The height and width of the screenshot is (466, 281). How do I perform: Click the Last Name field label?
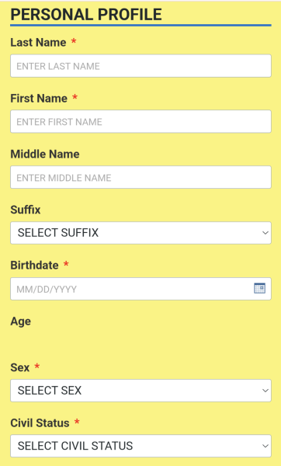click(x=38, y=43)
